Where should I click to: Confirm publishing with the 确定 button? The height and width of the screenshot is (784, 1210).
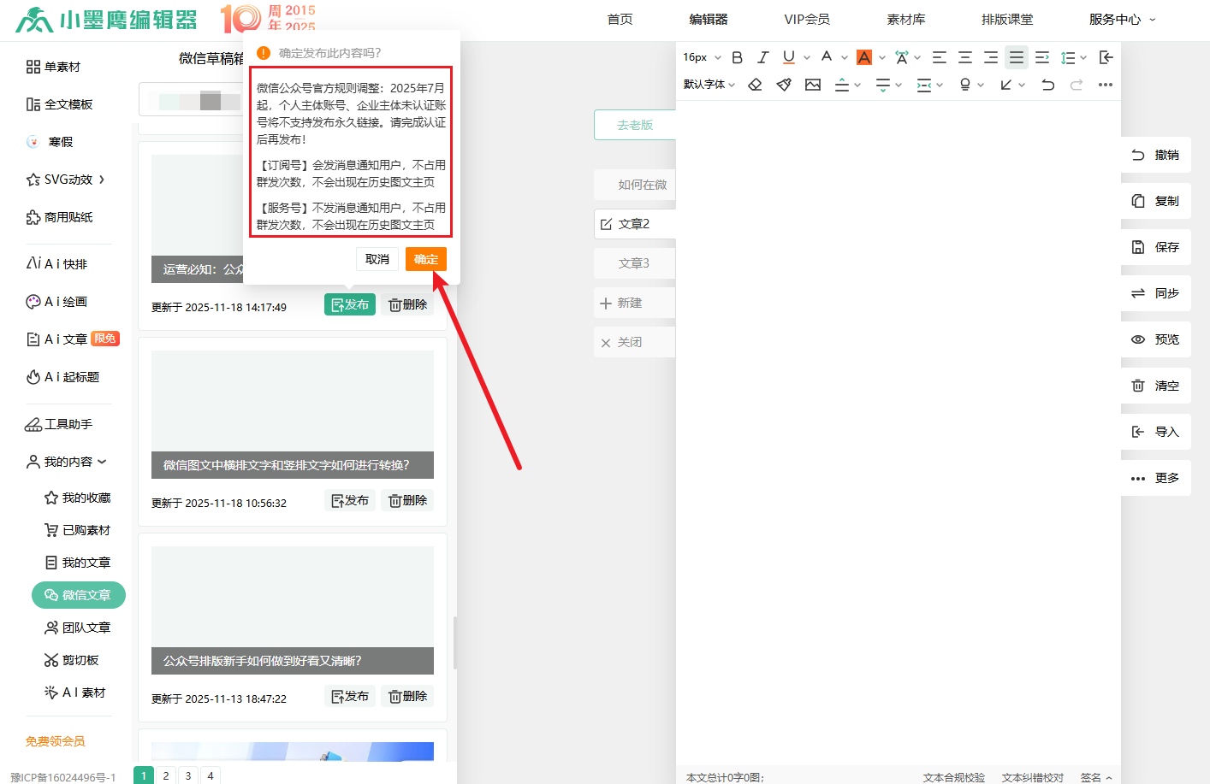point(426,259)
